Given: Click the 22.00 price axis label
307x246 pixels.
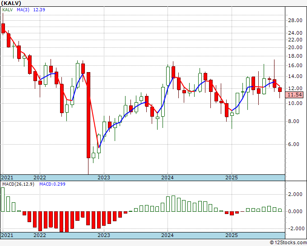Looking at the screenshot, I should point(295,40).
